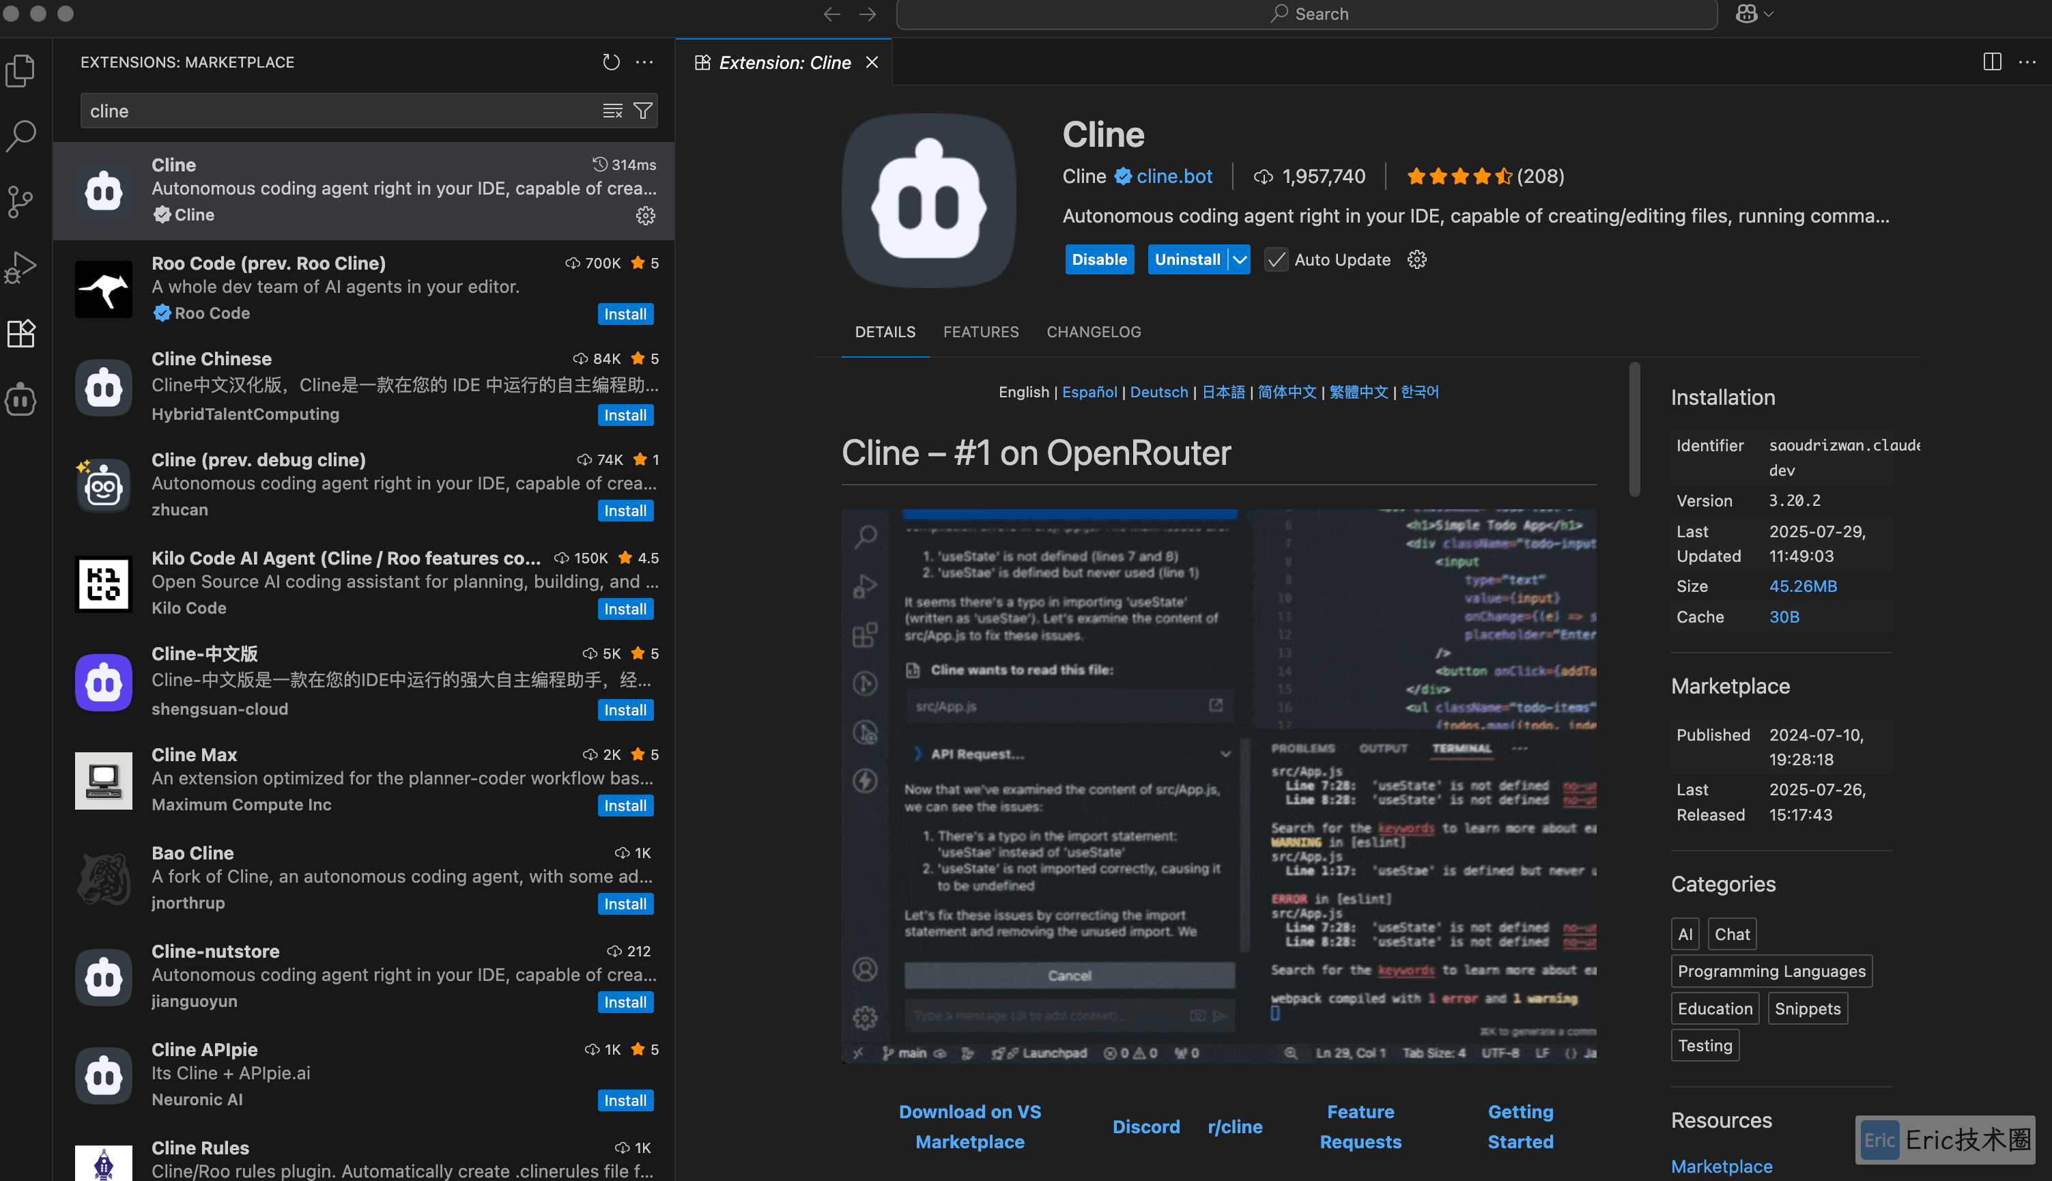
Task: Open Getting Started link
Action: (1521, 1126)
